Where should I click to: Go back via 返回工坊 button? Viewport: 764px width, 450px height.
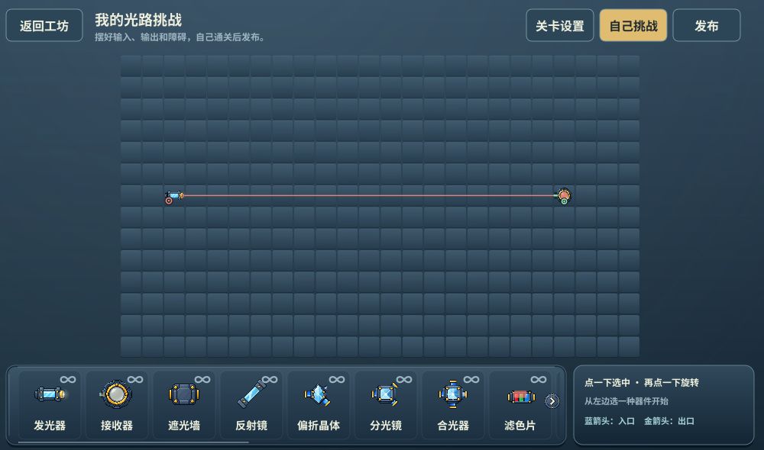click(x=44, y=25)
